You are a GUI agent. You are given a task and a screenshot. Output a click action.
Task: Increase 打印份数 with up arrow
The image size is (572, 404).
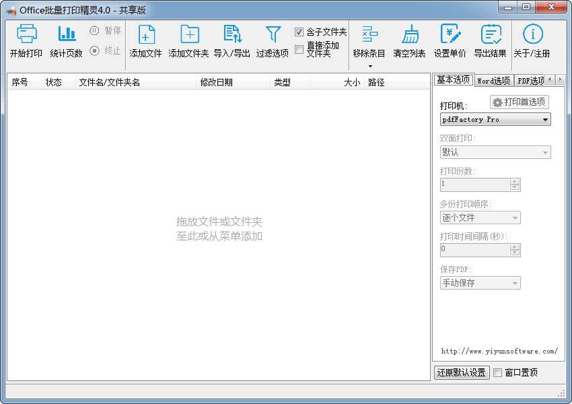[515, 181]
